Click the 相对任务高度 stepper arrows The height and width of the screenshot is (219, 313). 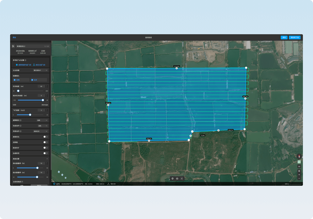click(x=47, y=96)
